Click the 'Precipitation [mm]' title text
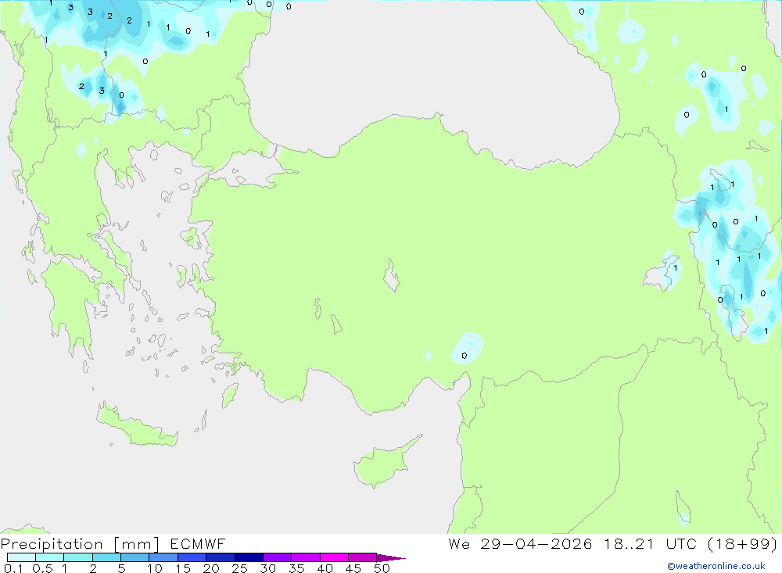Image resolution: width=782 pixels, height=573 pixels. pos(80,544)
